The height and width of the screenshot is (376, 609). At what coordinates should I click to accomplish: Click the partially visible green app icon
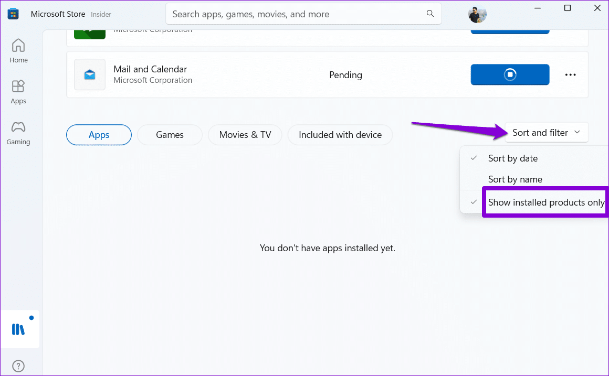click(x=90, y=34)
